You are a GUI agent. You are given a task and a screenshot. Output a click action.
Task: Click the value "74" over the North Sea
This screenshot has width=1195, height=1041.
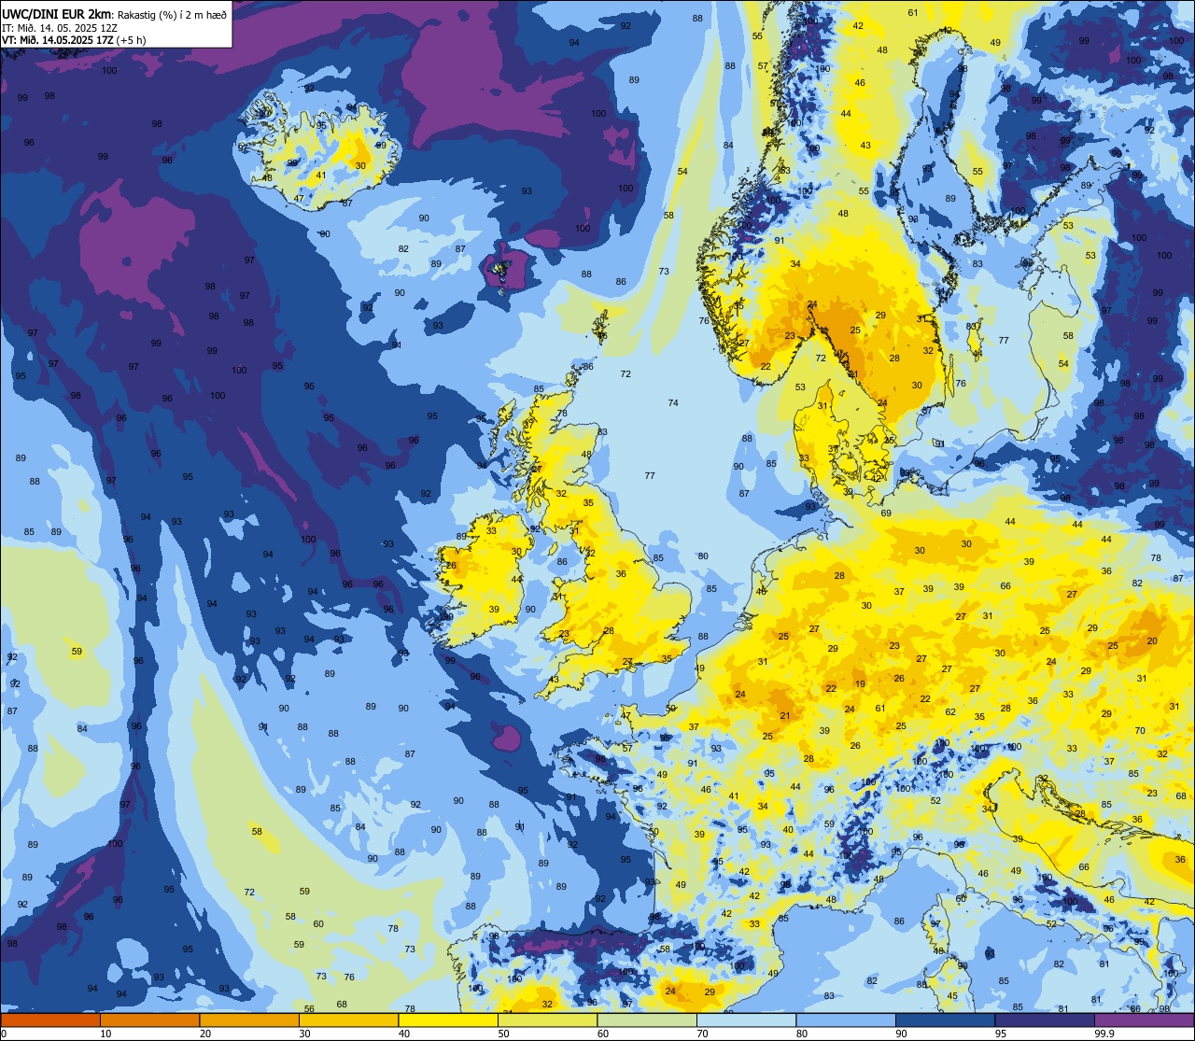[673, 402]
